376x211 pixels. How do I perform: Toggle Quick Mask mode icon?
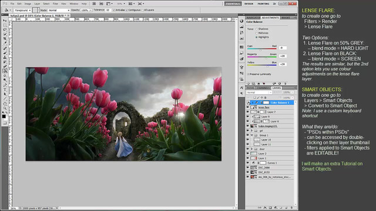click(5, 123)
